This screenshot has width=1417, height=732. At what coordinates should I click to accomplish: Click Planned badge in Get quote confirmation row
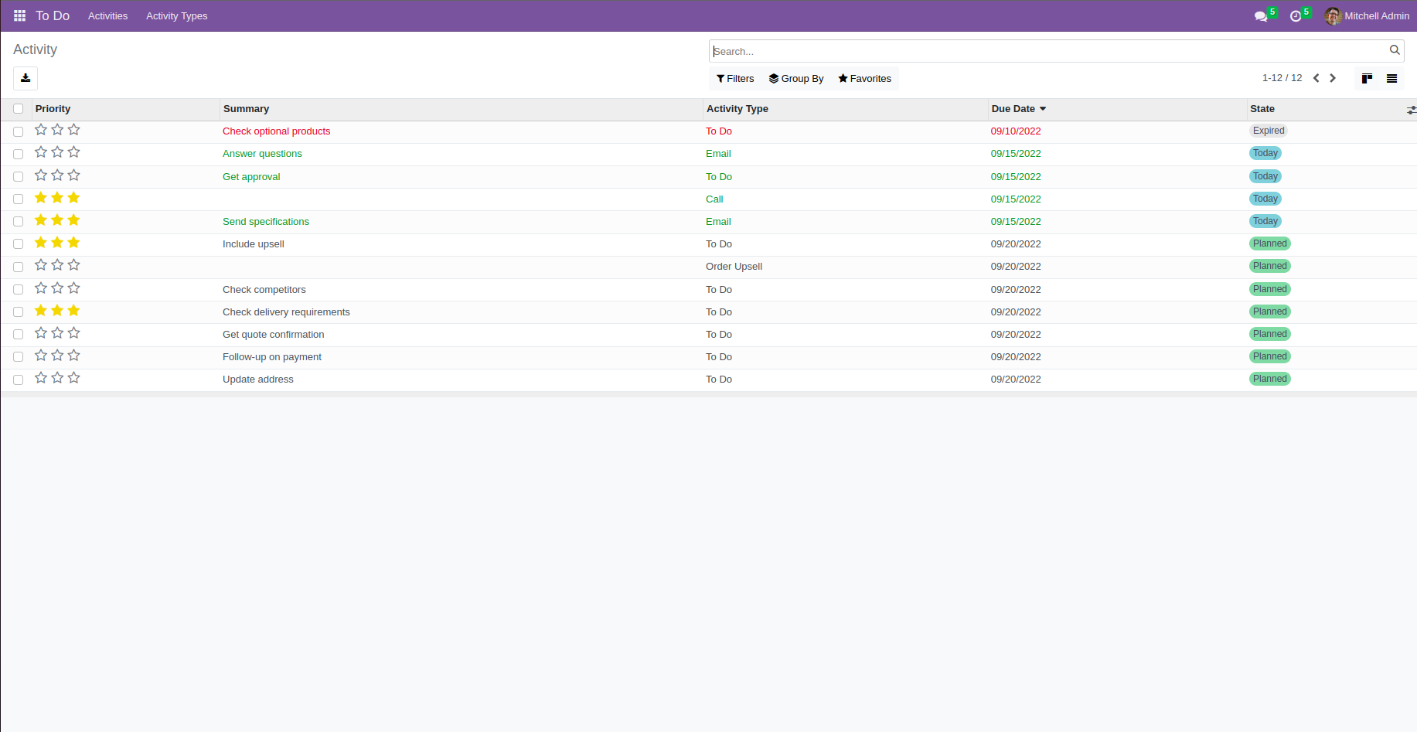(1270, 334)
